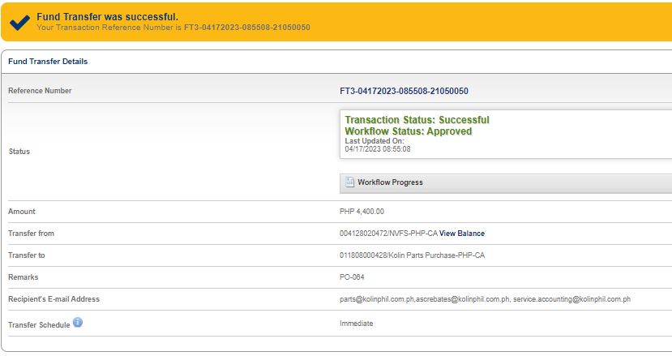672x356 pixels.
Task: Click the reference number in the yellow banner
Action: [x=246, y=28]
